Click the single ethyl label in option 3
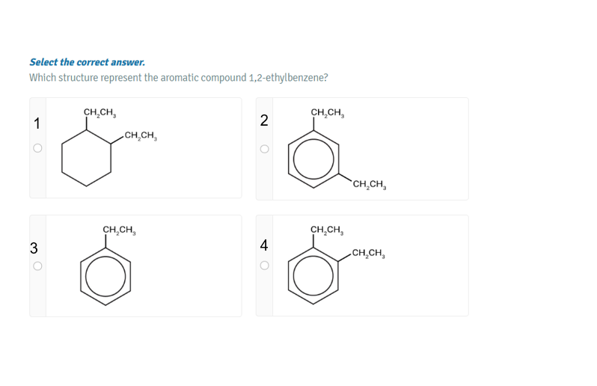Image resolution: width=597 pixels, height=386 pixels. click(x=118, y=230)
